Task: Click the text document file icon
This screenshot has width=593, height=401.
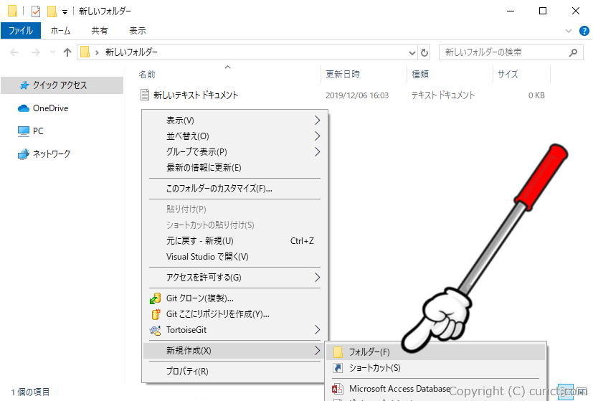Action: (144, 95)
